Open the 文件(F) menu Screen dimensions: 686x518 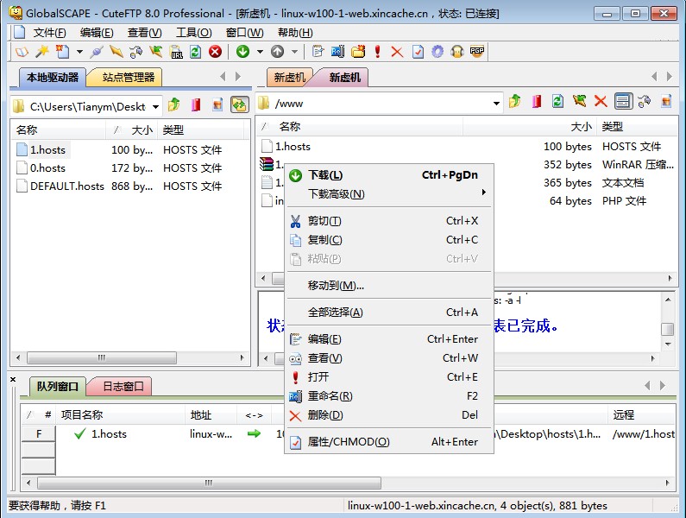click(49, 33)
